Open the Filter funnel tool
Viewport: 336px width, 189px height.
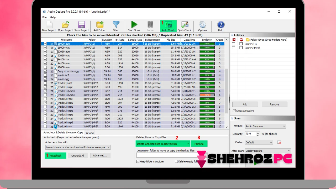pos(116,26)
